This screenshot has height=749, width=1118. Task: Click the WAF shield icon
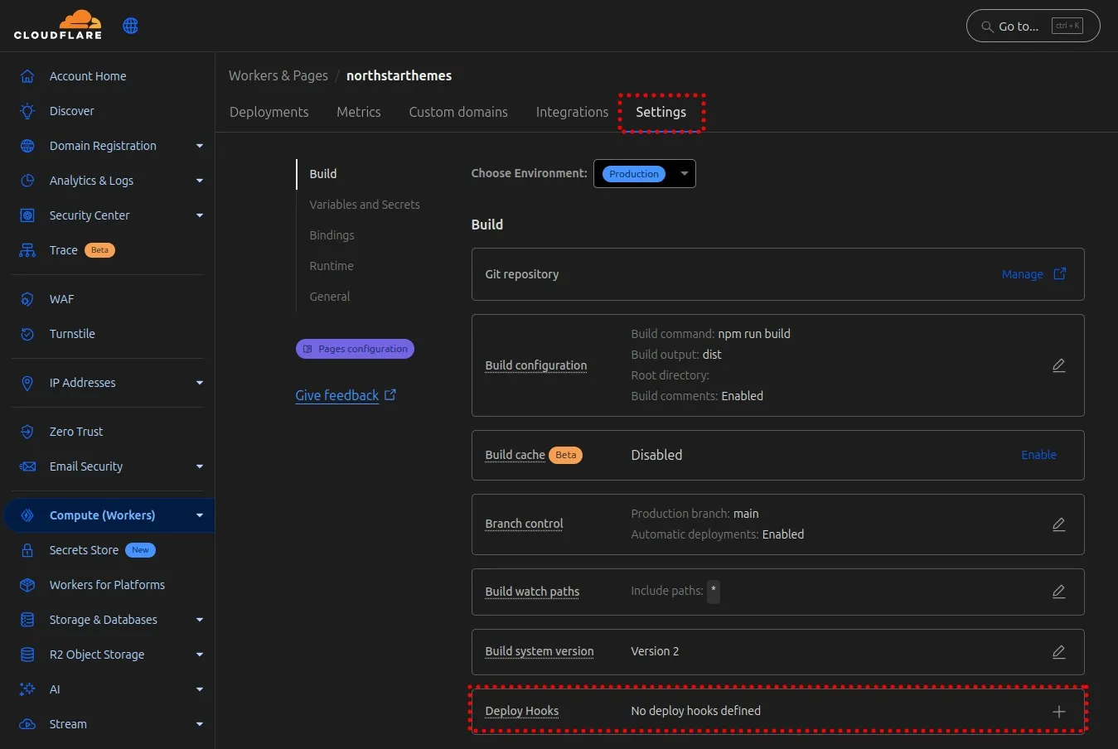[27, 299]
